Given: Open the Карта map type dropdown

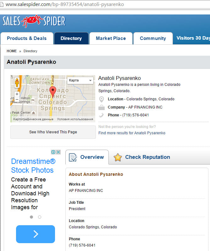Looking at the screenshot, I should (80, 81).
